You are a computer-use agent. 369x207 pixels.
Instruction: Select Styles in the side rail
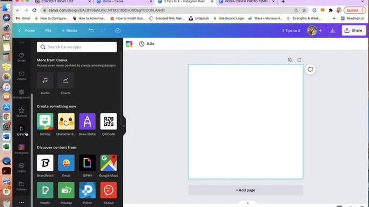click(x=21, y=57)
